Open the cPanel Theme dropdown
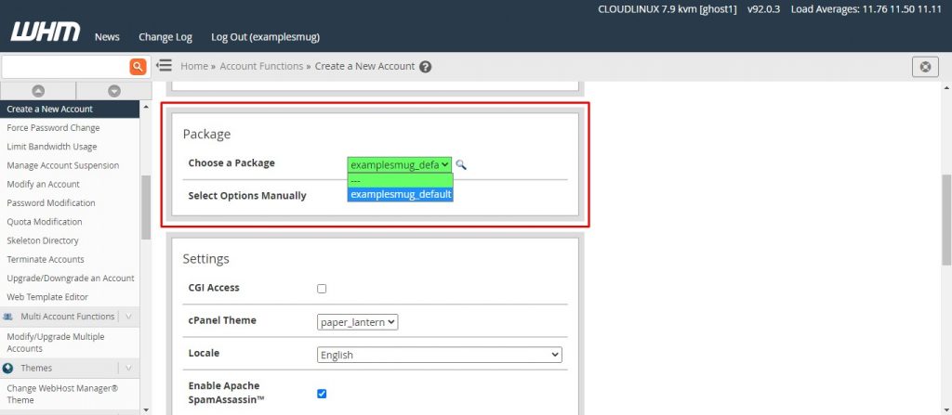952x415 pixels. [x=358, y=322]
